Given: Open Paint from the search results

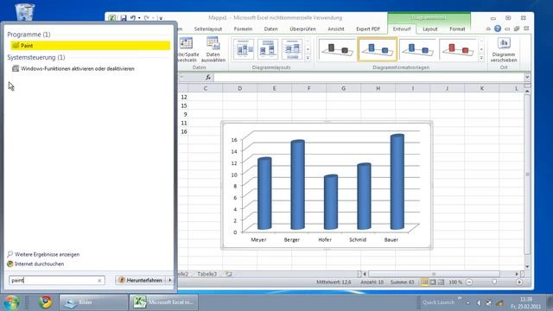Looking at the screenshot, I should [90, 46].
